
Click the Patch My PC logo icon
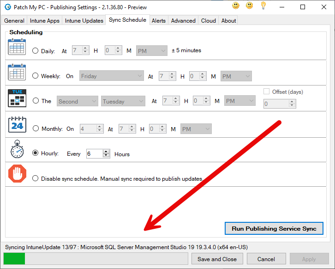[8, 7]
